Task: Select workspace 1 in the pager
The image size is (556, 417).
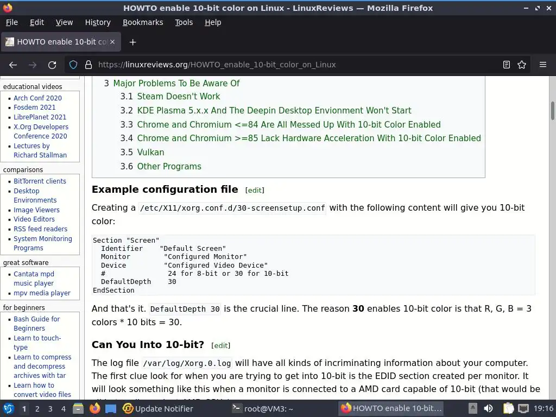Action: pyautogui.click(x=24, y=409)
